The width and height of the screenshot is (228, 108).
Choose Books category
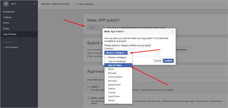118,69
